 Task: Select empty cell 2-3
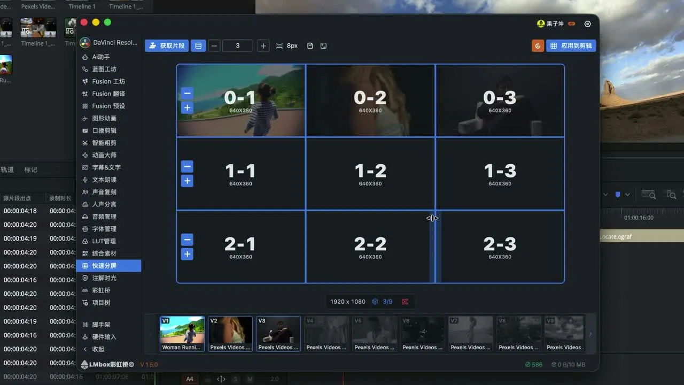[x=500, y=247]
